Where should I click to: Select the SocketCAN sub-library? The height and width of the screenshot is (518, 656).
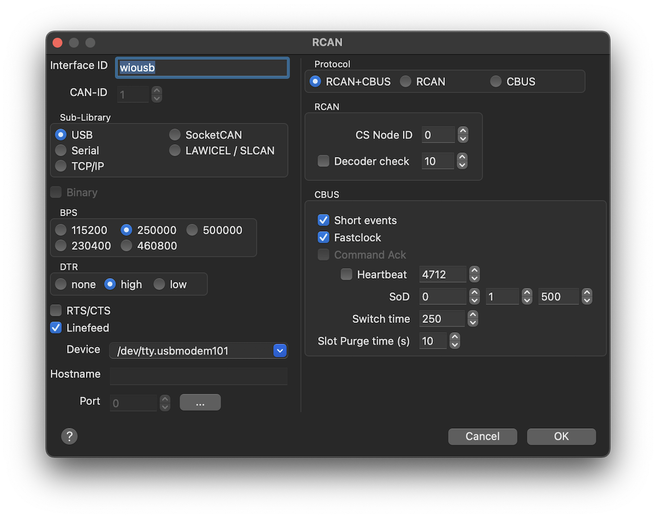tap(175, 135)
